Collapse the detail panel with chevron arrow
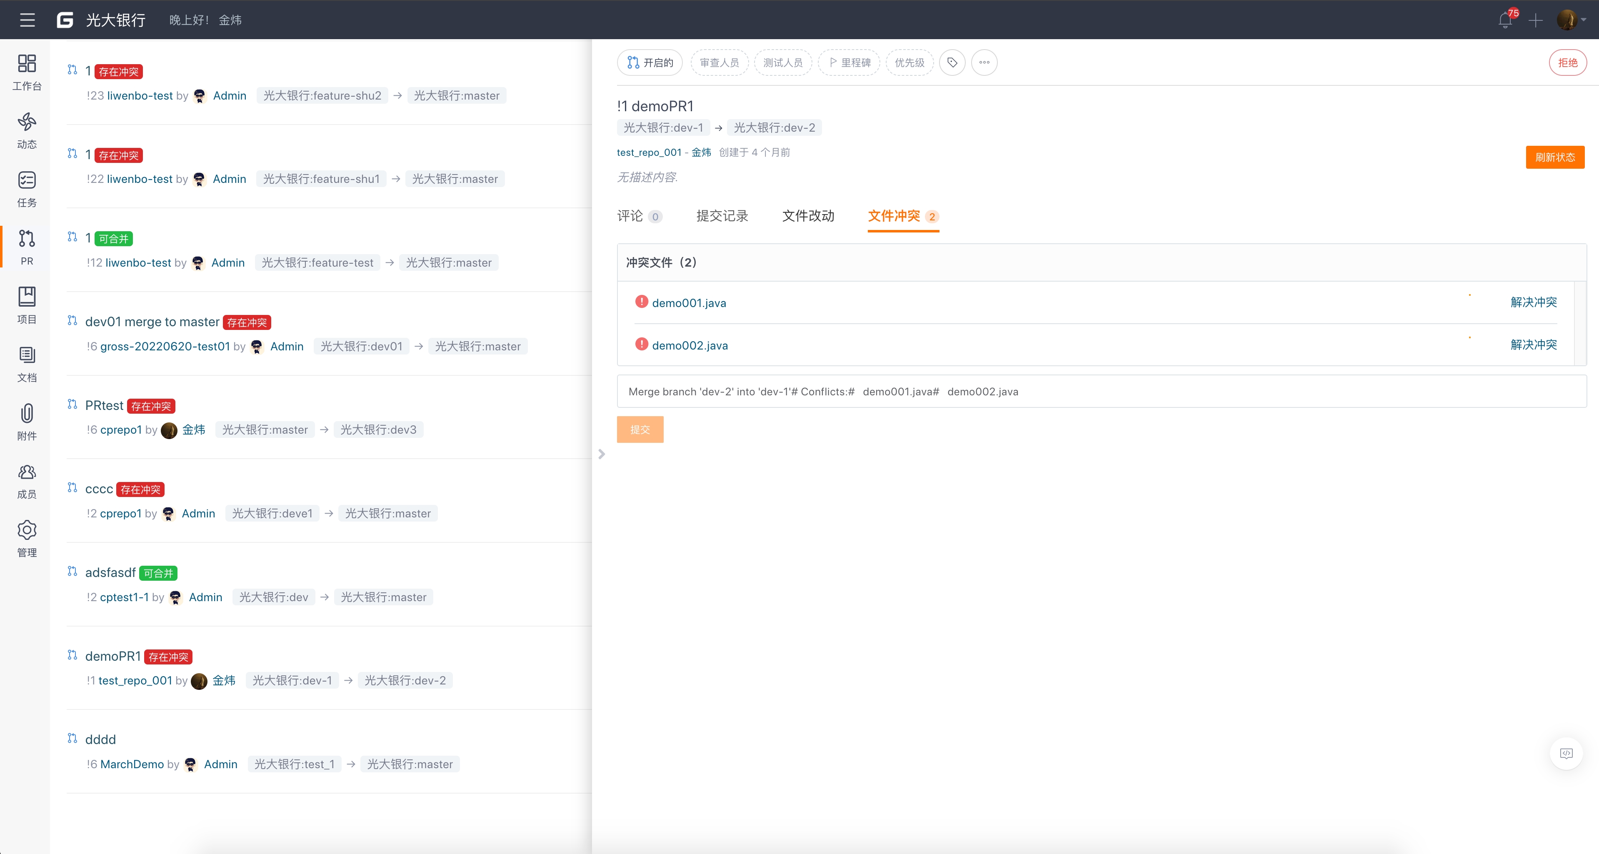 [x=602, y=454]
